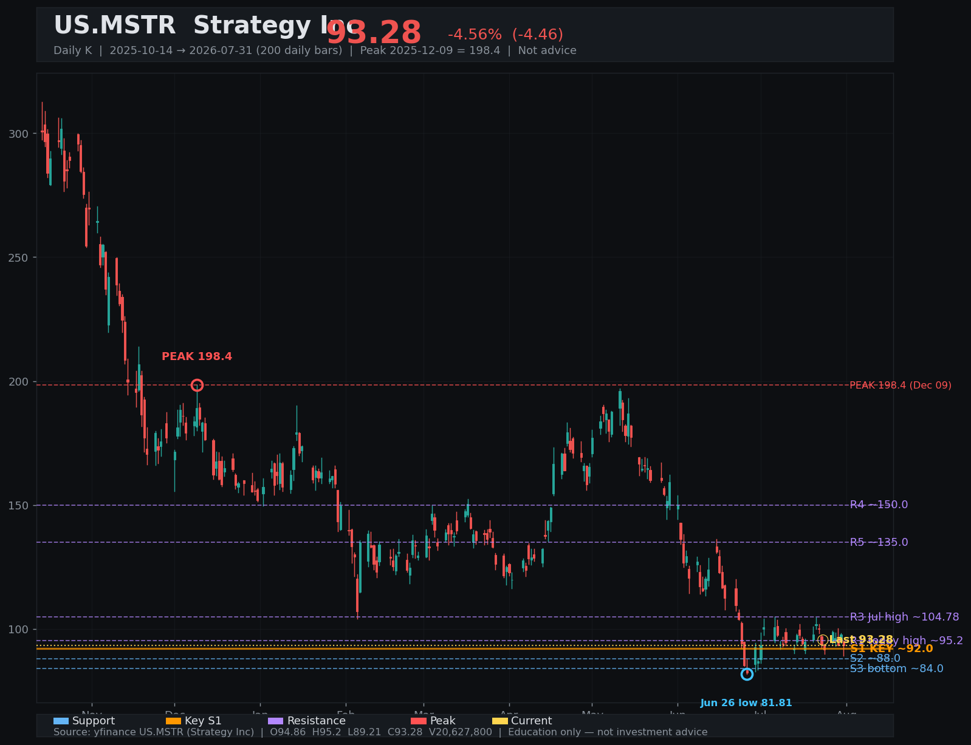
Task: Click the 150 y-axis tick label
Action: coord(19,505)
